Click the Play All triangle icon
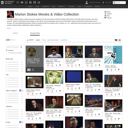This screenshot has width=128, height=128. pyautogui.click(x=105, y=18)
